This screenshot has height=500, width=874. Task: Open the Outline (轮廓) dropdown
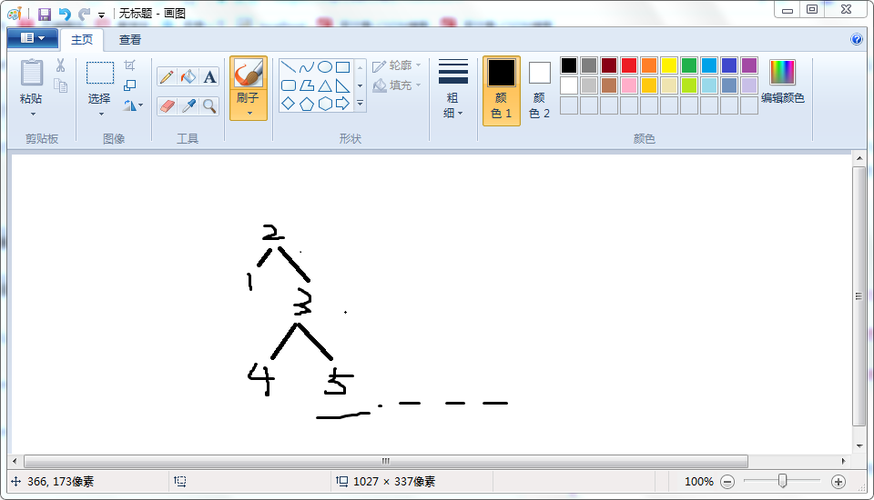397,65
